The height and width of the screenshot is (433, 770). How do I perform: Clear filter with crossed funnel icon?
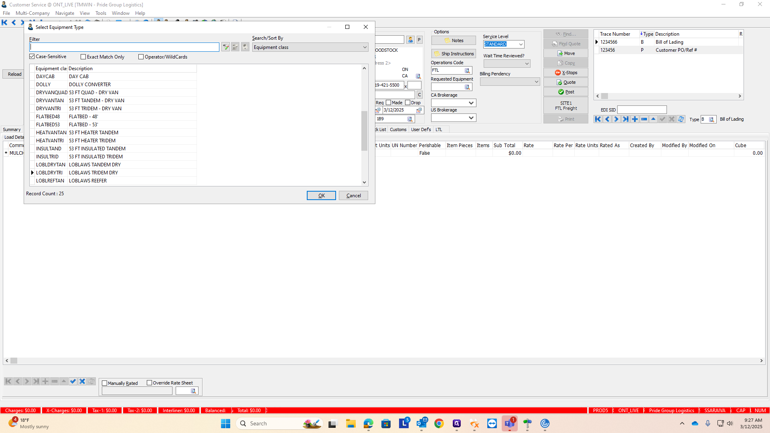click(235, 47)
